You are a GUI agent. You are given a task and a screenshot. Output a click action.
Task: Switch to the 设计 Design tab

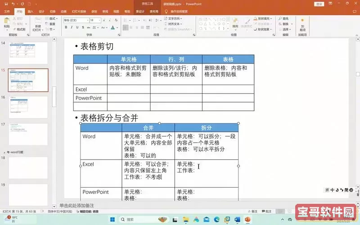click(41, 11)
